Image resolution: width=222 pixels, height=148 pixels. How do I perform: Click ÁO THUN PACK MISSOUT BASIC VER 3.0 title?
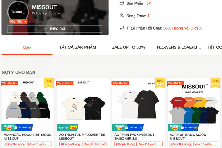coord(134,137)
